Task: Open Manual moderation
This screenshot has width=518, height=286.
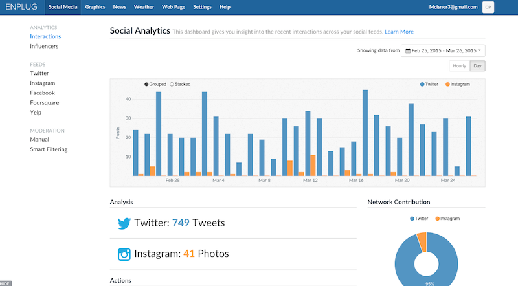Action: [x=39, y=140]
